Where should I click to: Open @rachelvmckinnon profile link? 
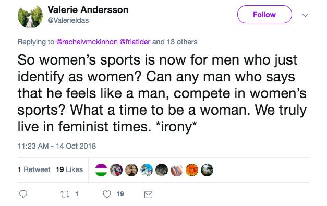point(87,42)
